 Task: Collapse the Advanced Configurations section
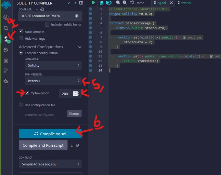pos(80,47)
